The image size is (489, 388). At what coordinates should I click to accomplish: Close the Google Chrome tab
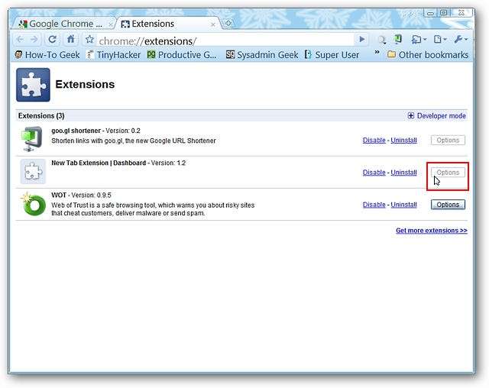click(110, 24)
